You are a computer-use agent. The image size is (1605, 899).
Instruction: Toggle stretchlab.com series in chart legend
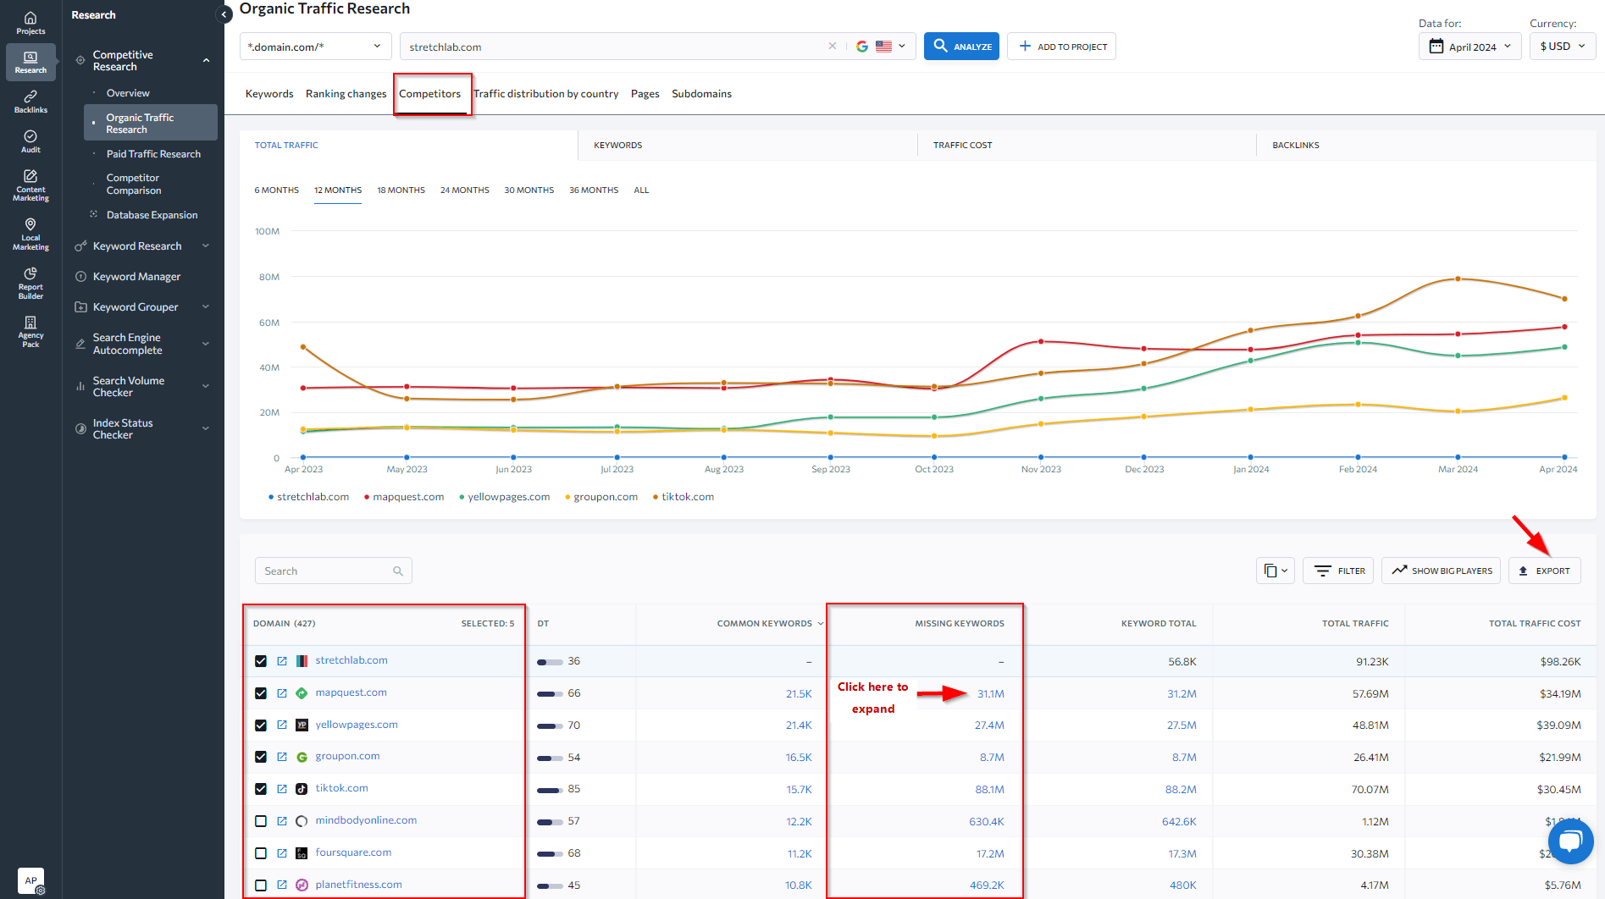pyautogui.click(x=308, y=497)
